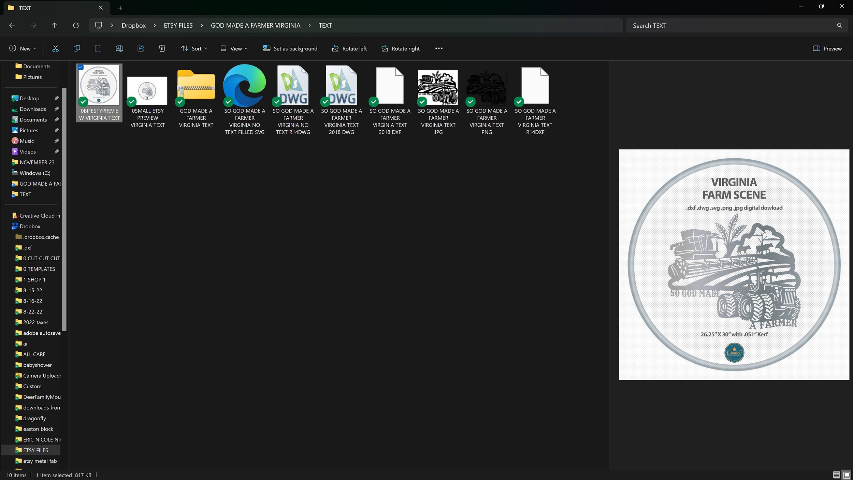853x480 pixels.
Task: Click the Copy icon in toolbar
Action: (x=77, y=48)
